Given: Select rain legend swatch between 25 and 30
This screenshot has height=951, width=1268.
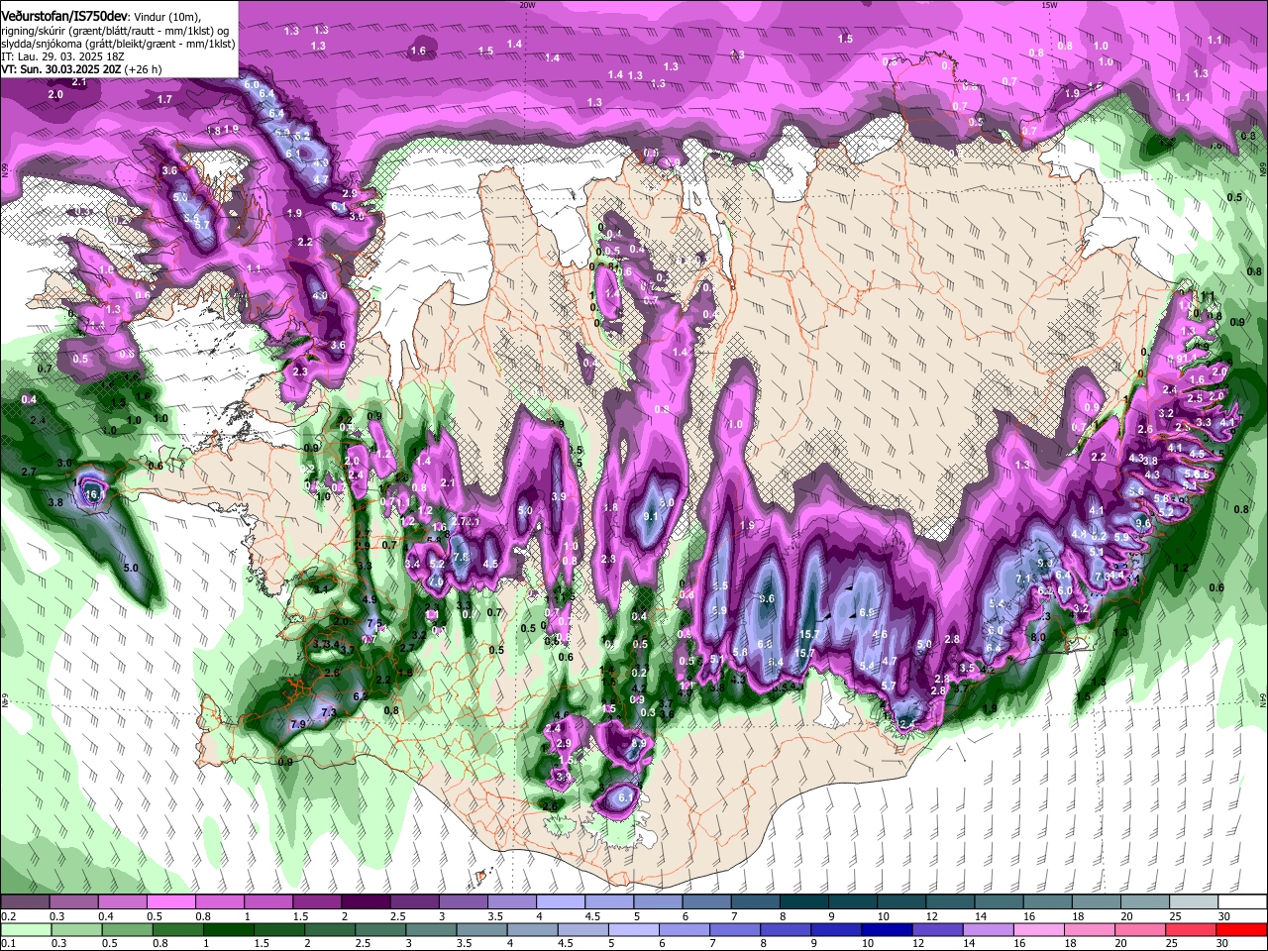Looking at the screenshot, I should click(x=1191, y=930).
